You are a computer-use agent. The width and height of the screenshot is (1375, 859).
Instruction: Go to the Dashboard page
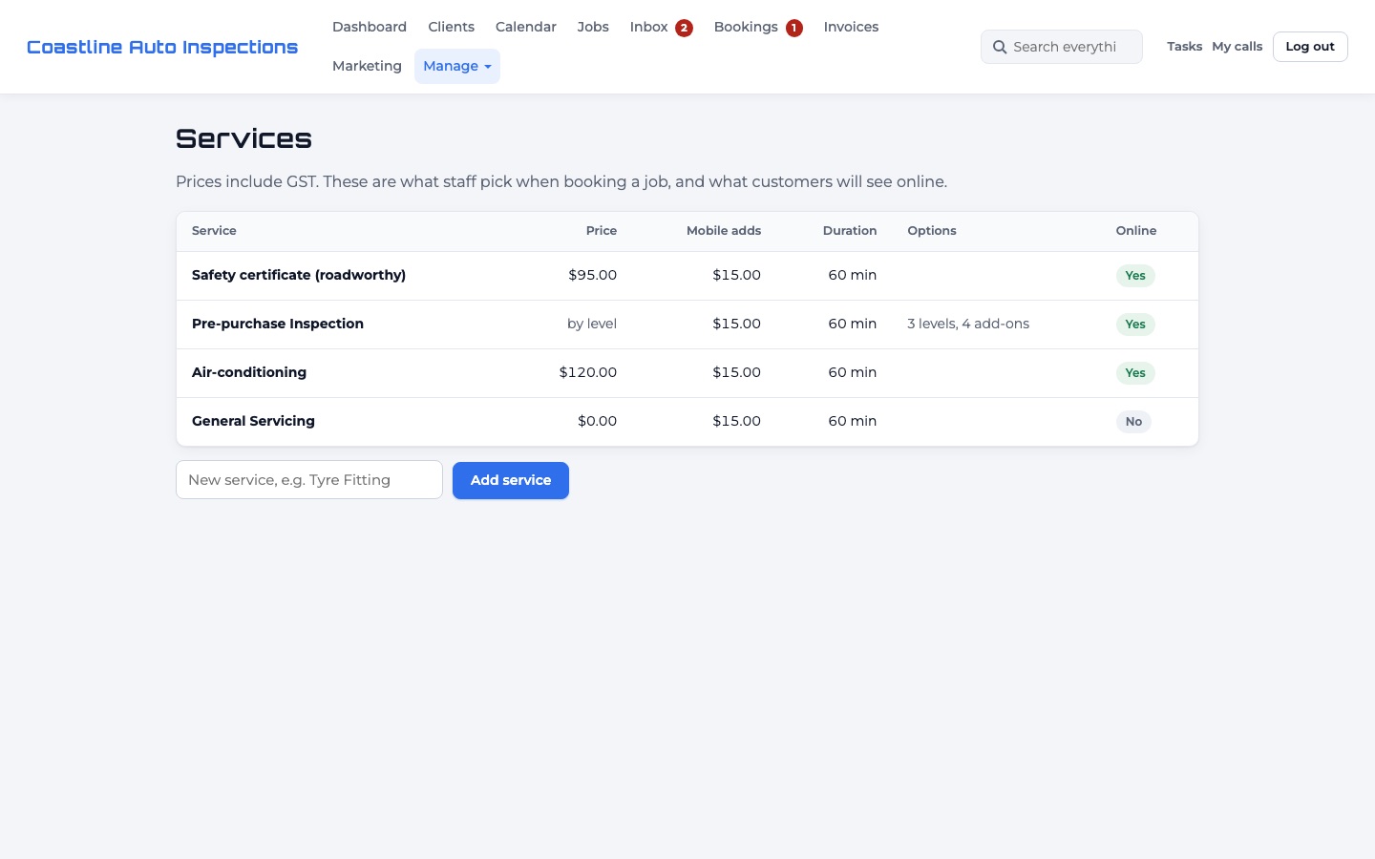click(x=370, y=27)
